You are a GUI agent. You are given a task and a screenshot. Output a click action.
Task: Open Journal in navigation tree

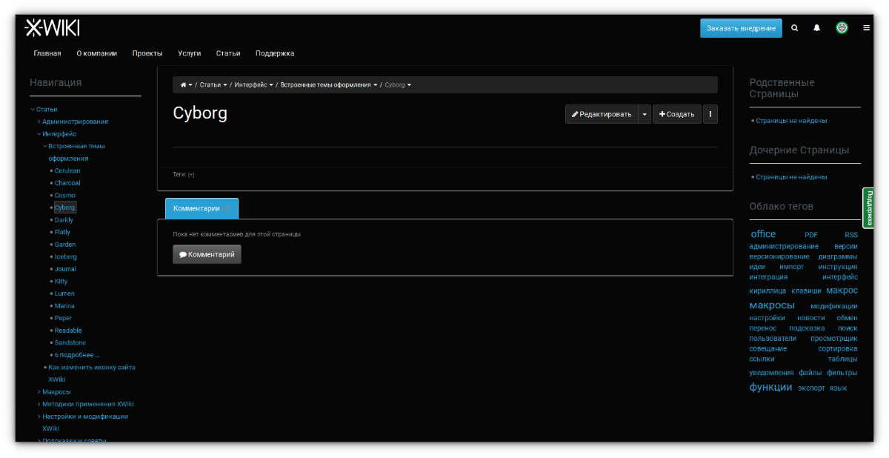coord(65,269)
